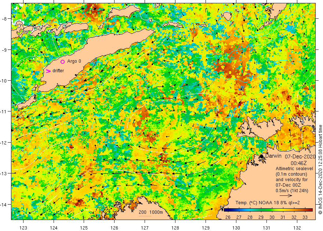The height and width of the screenshot is (231, 323).
Task: Click longitude axis label 128
Action: [x=175, y=228]
